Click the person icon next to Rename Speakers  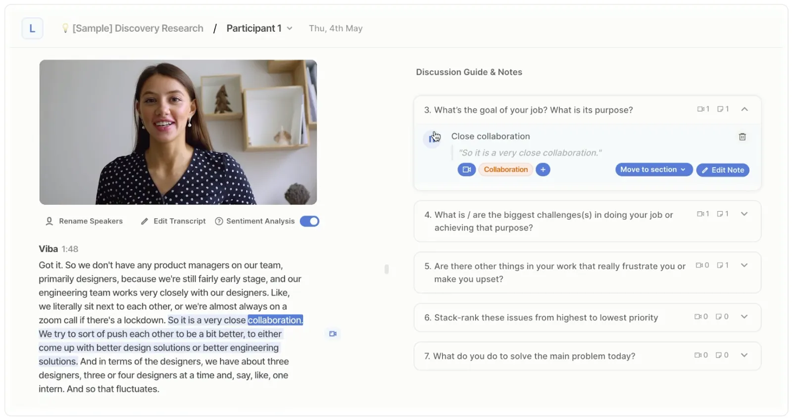tap(49, 221)
